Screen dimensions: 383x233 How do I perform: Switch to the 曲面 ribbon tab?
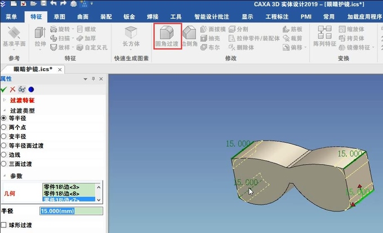(83, 17)
